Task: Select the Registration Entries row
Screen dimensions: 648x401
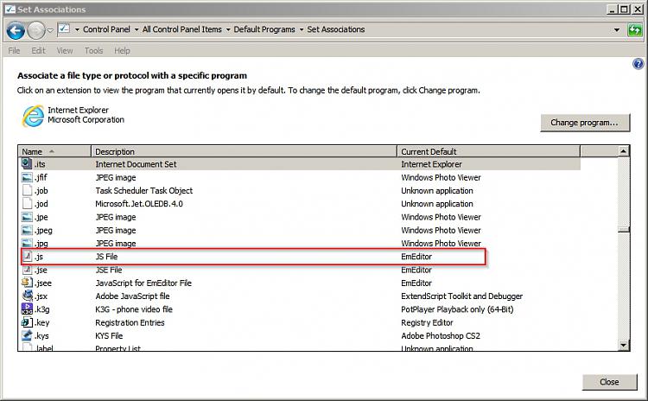Action: point(300,322)
